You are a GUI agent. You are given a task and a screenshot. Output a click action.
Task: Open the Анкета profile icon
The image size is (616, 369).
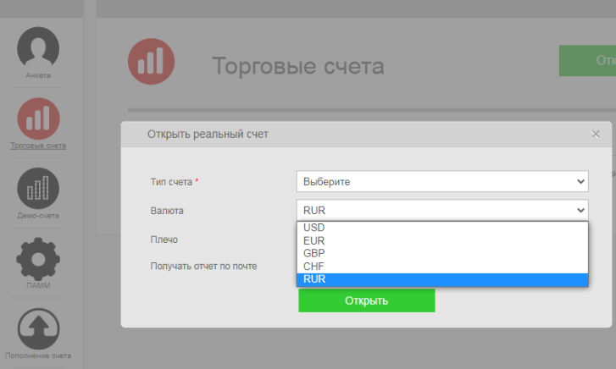coord(38,47)
